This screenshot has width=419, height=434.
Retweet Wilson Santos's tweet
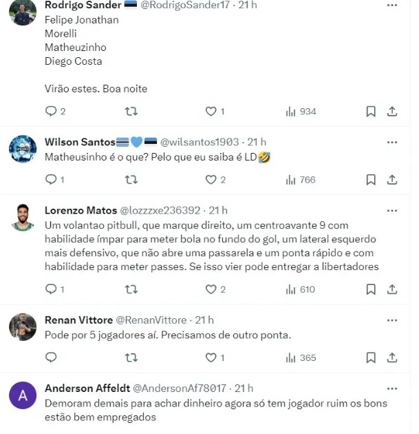pyautogui.click(x=131, y=180)
